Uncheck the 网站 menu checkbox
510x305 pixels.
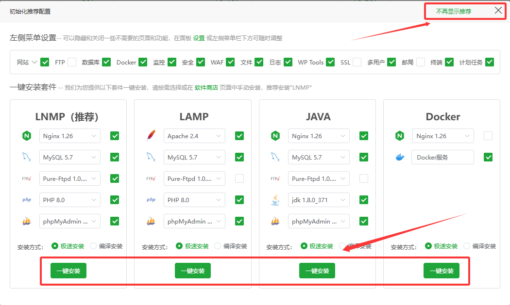tap(45, 62)
